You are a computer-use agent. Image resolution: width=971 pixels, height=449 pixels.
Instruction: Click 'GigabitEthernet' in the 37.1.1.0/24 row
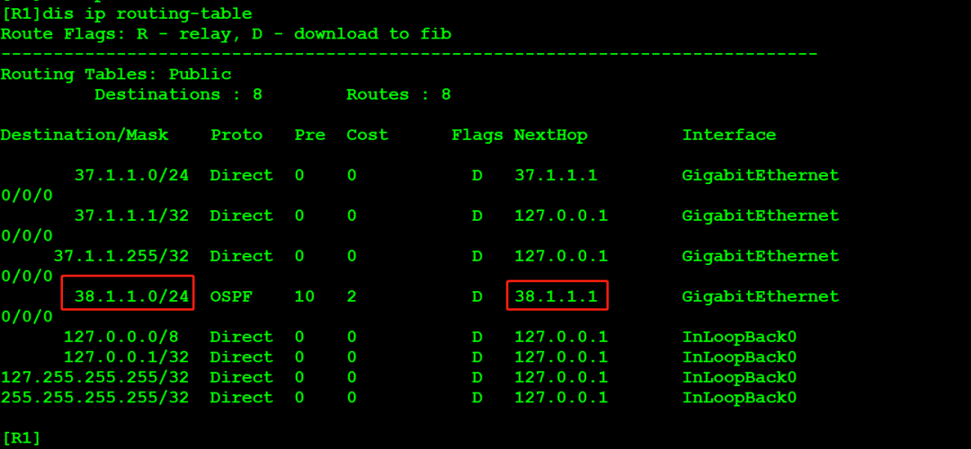point(761,176)
